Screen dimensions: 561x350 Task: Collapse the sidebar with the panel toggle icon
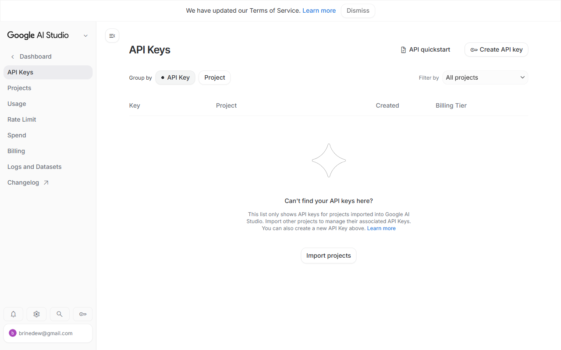[112, 36]
